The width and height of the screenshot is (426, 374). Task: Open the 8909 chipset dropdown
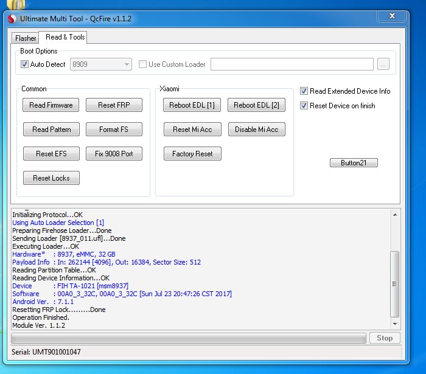(101, 64)
